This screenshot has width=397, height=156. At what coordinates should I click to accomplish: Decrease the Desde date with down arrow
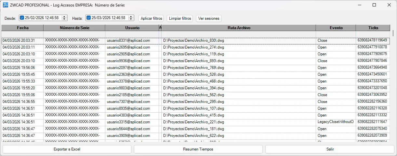(64, 19)
